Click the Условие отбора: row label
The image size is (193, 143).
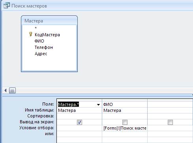37,128
